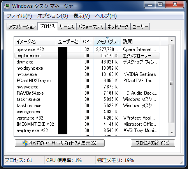
Task: Click the CPU value 02 for opera.exe
Action: [x=87, y=49]
